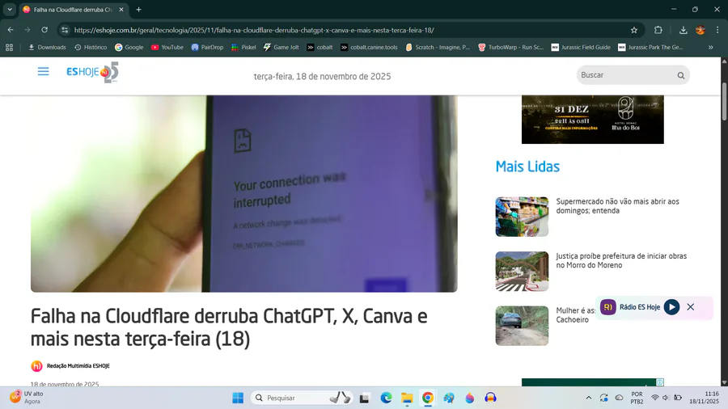The image size is (728, 409).
Task: Click the browser forward arrow
Action: [28, 30]
